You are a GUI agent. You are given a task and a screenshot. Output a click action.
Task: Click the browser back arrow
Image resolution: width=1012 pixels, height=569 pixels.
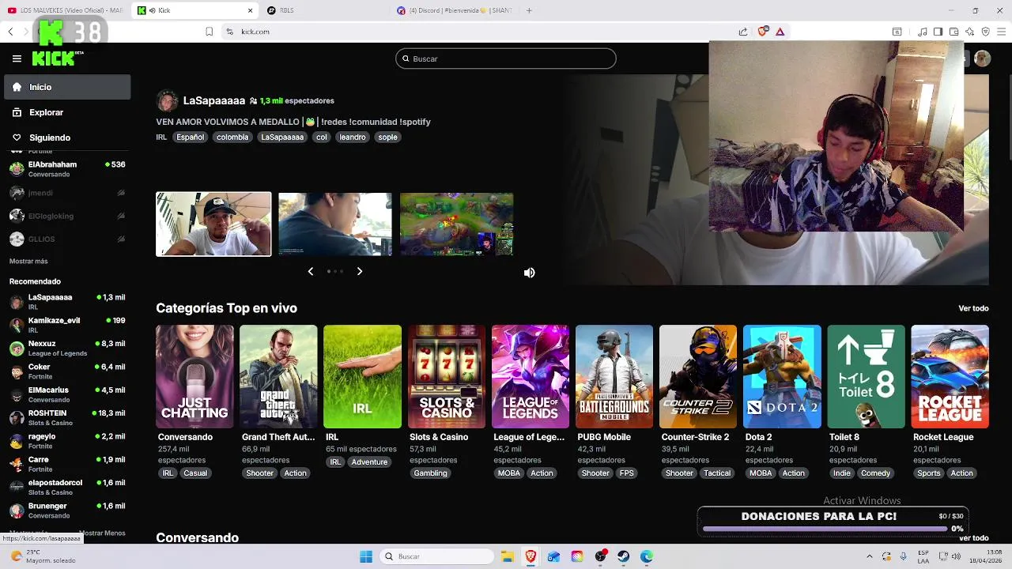pos(10,32)
